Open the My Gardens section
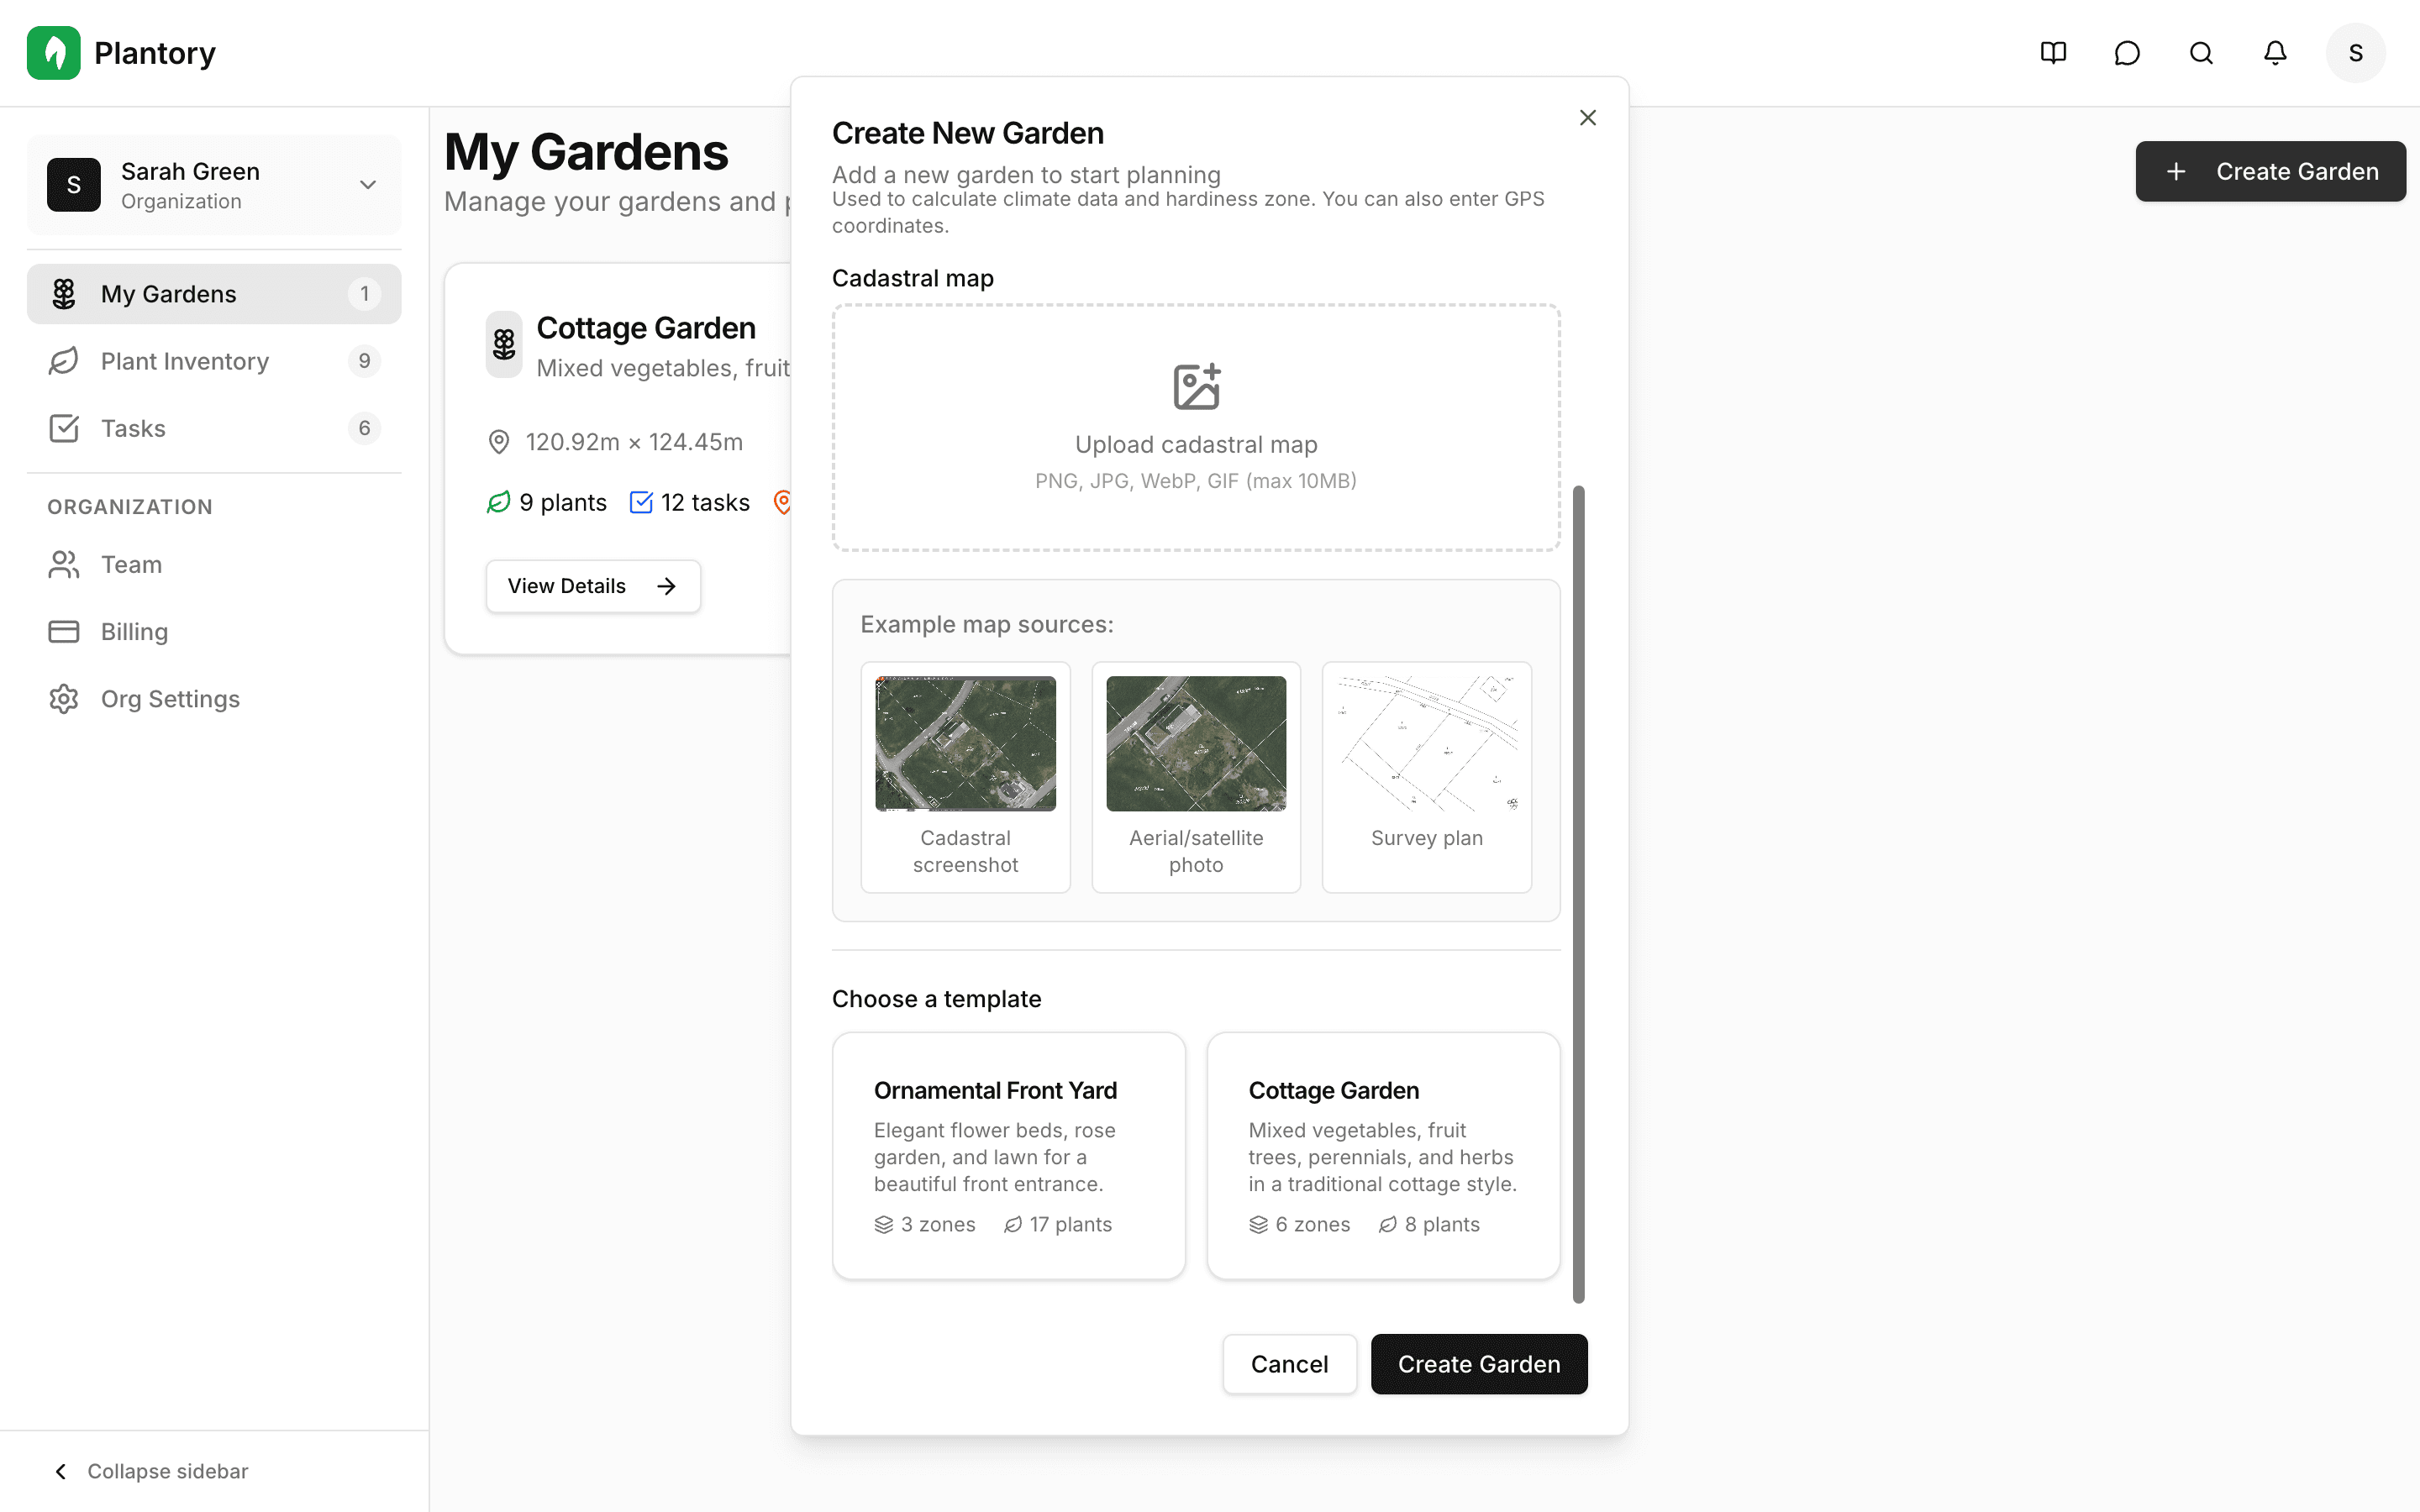This screenshot has width=2420, height=1512. point(168,293)
